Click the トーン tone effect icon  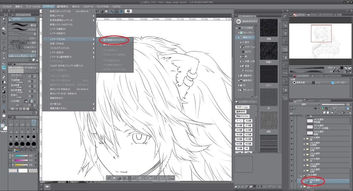pos(313,83)
